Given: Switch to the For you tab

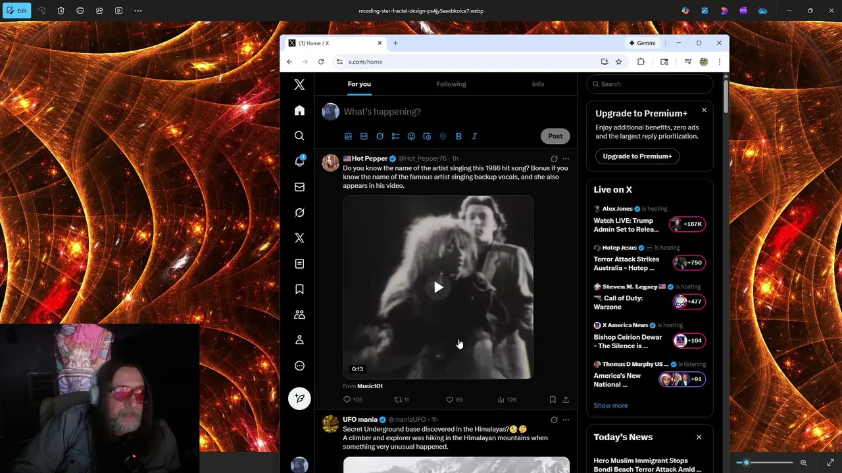Looking at the screenshot, I should [359, 84].
